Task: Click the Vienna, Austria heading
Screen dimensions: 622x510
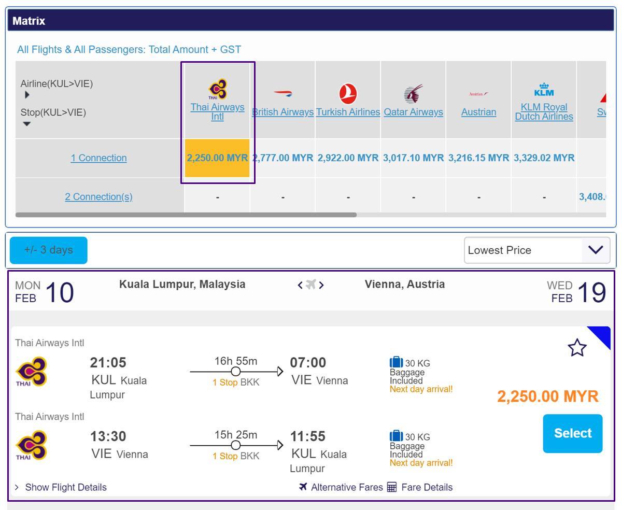Action: pos(405,285)
